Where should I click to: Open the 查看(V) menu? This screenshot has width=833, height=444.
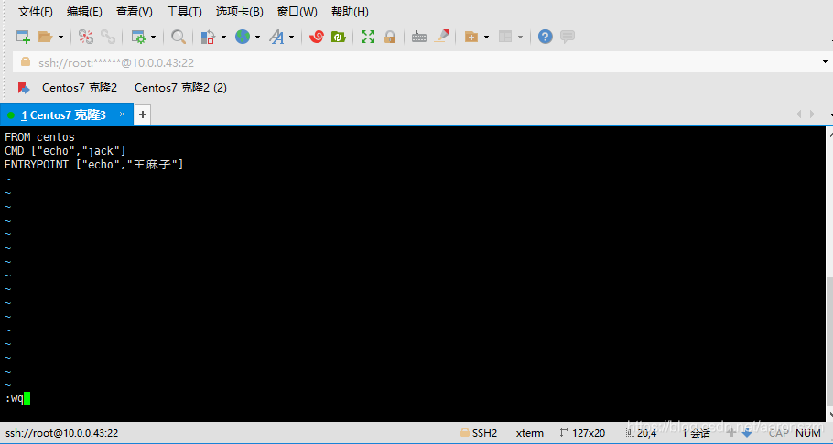(135, 12)
